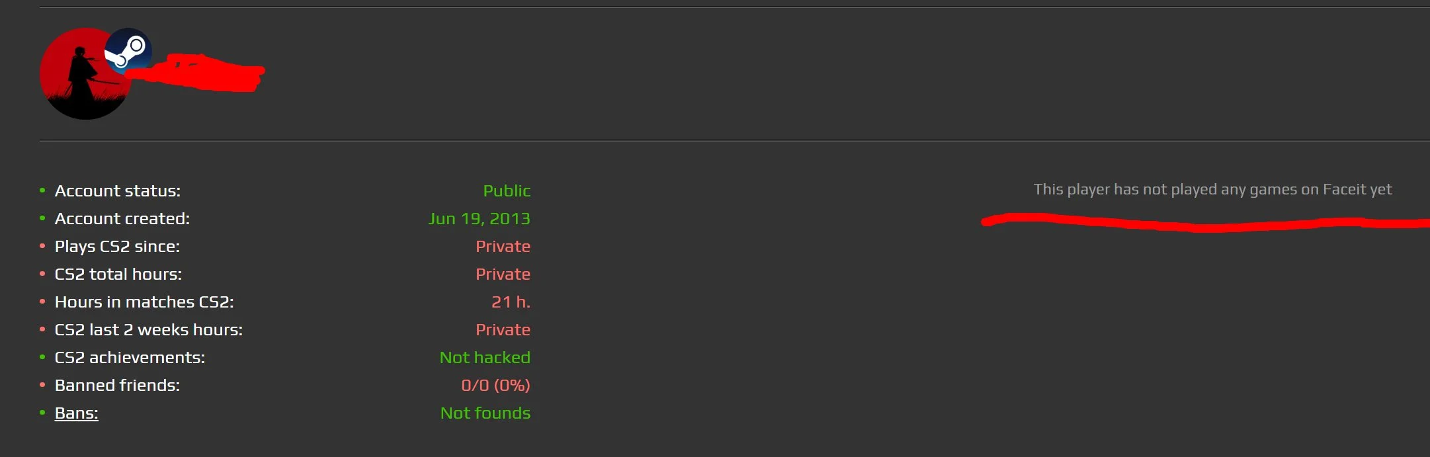
Task: Click the Steam logo icon
Action: [x=128, y=50]
